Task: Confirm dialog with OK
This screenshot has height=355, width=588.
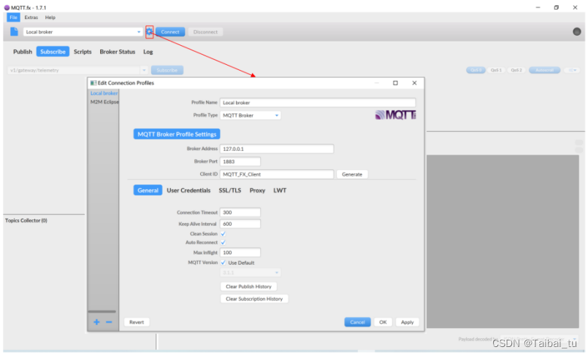Action: click(383, 322)
